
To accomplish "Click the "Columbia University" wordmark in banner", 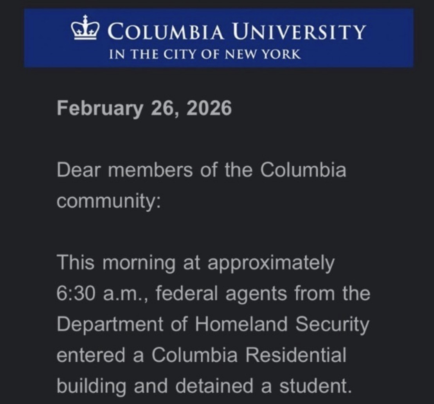I will coord(236,32).
